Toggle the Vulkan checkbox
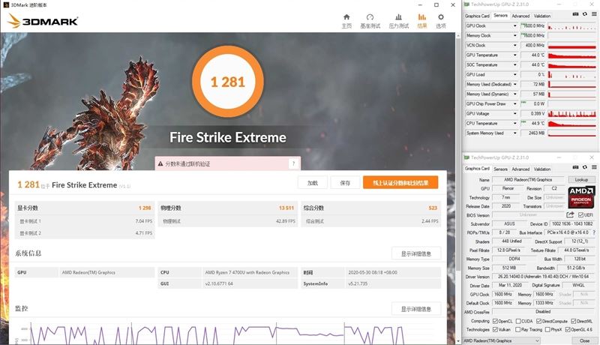Image resolution: width=600 pixels, height=345 pixels. pos(495,329)
